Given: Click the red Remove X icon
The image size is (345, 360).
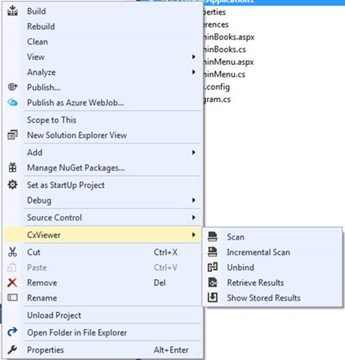Looking at the screenshot, I should tap(12, 283).
